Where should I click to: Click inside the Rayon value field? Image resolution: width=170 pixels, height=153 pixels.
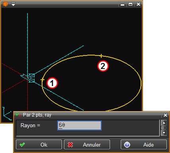pos(79,125)
